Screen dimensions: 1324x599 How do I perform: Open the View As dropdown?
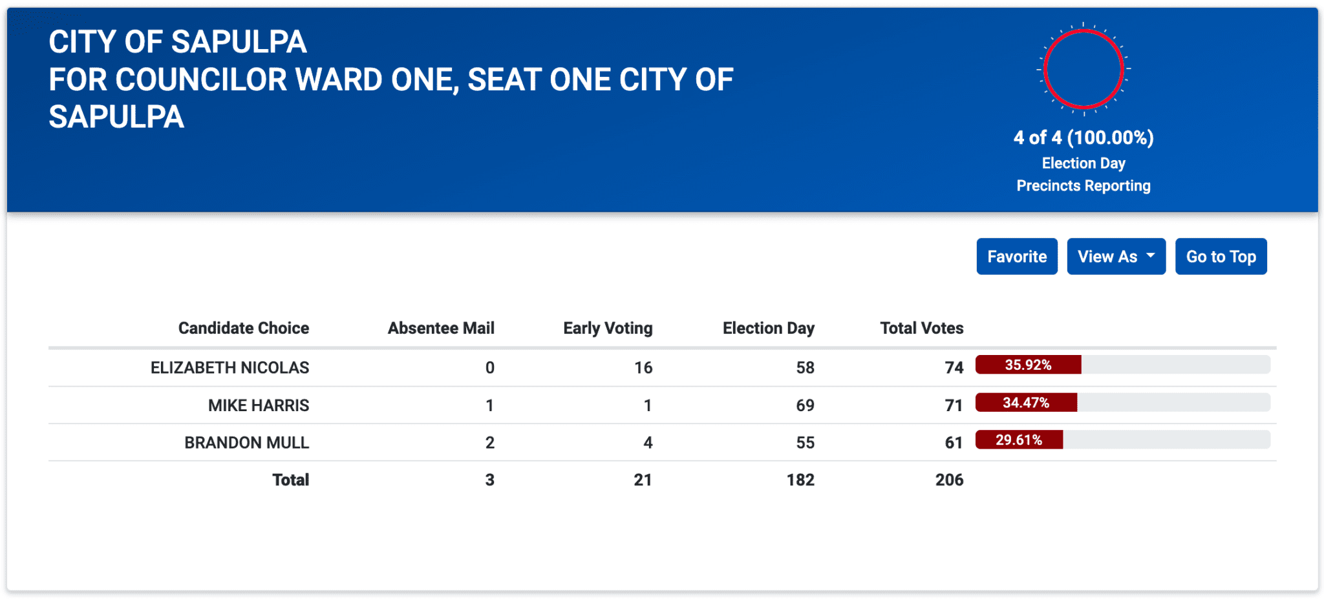coord(1107,256)
